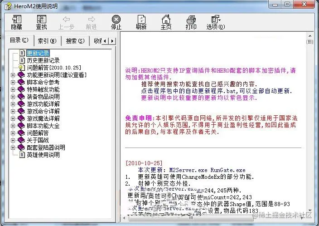The height and width of the screenshot is (226, 319).
Task: Select 脚本命令参考 label in tree
Action: 43,82
